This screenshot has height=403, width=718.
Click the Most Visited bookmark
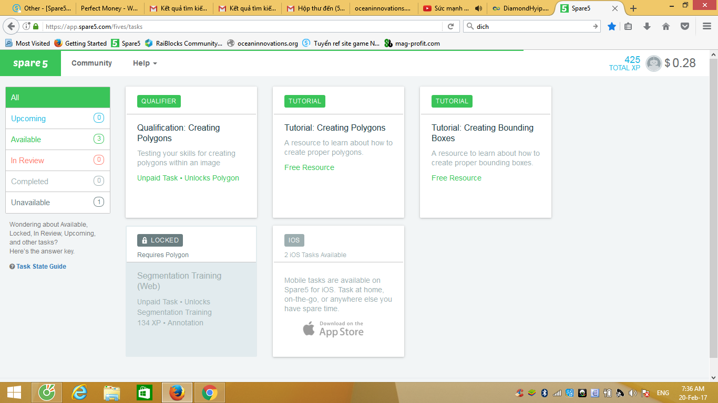pyautogui.click(x=27, y=44)
